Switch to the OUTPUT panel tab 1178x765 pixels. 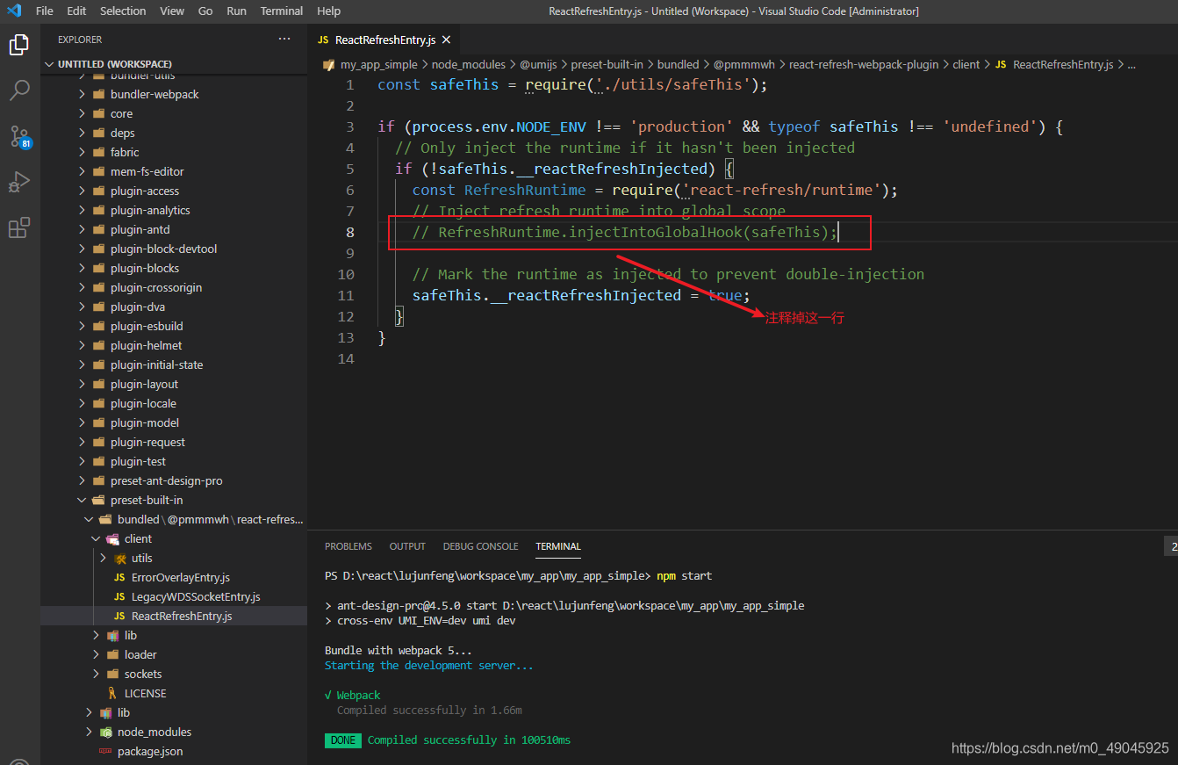tap(407, 546)
